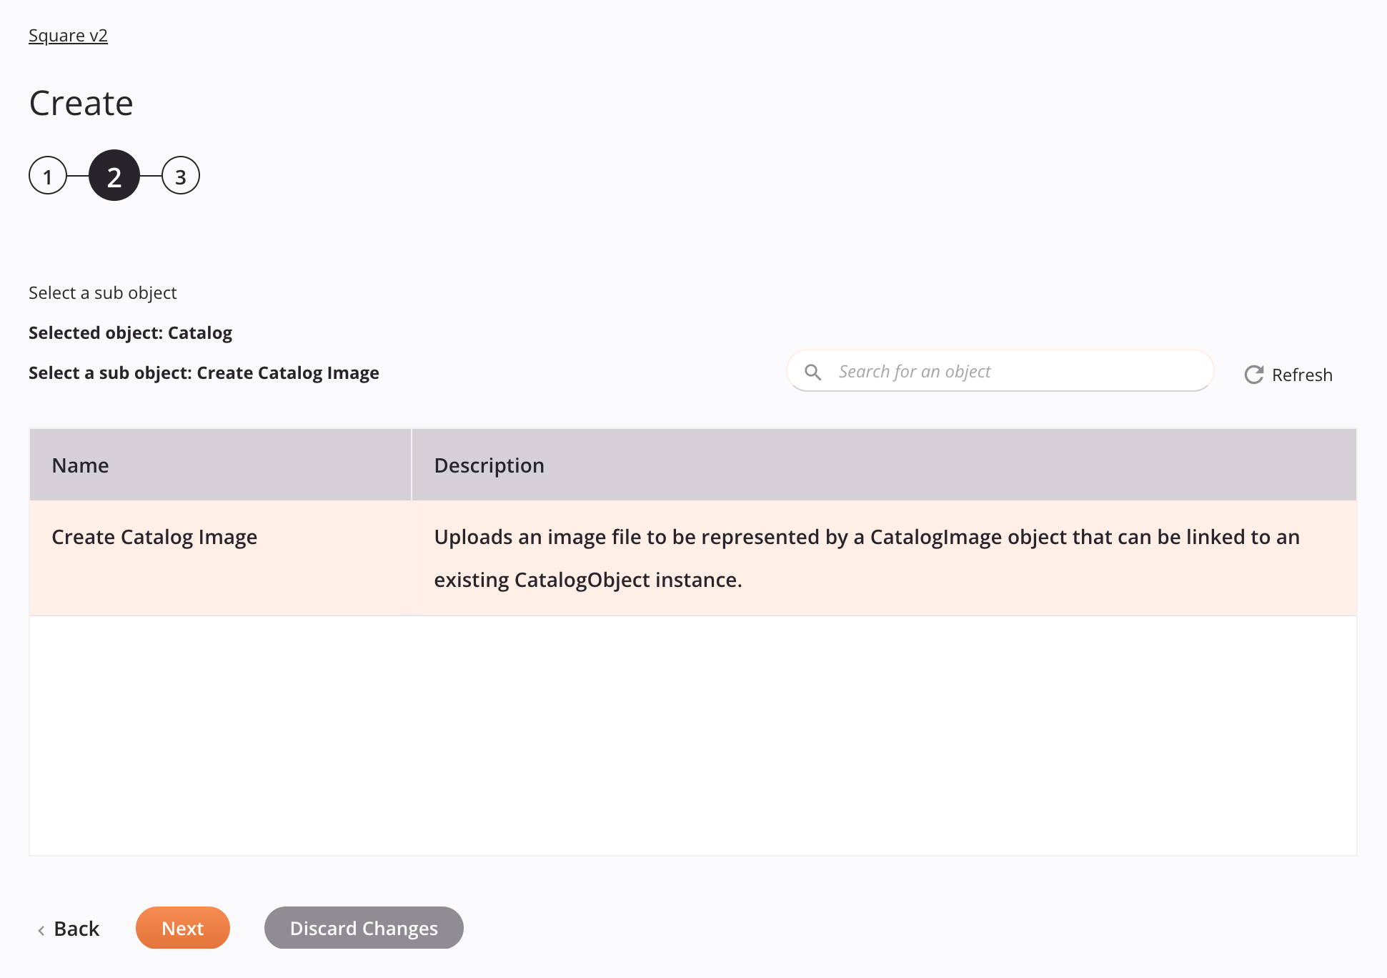
Task: Click the search magnifier icon
Action: (x=814, y=372)
